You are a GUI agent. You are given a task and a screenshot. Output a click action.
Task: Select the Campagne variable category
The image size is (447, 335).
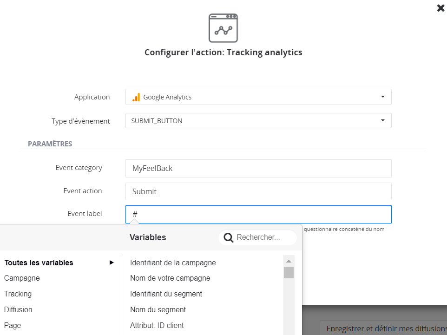pyautogui.click(x=22, y=278)
